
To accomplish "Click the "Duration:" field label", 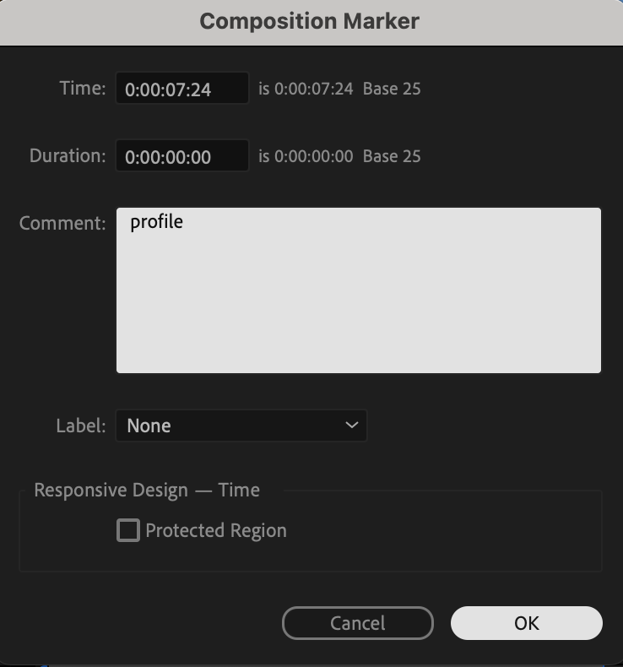I will [x=68, y=155].
